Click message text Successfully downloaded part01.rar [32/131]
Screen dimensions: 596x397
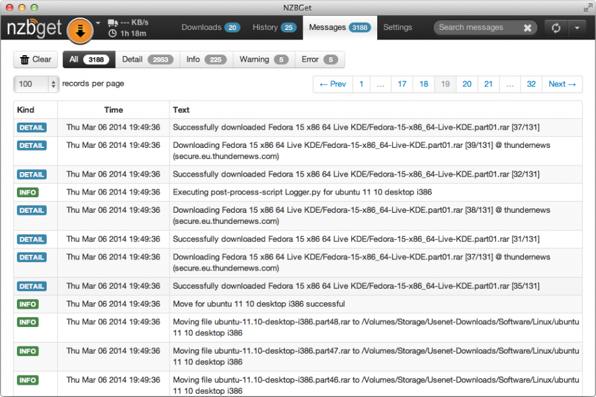pos(356,174)
